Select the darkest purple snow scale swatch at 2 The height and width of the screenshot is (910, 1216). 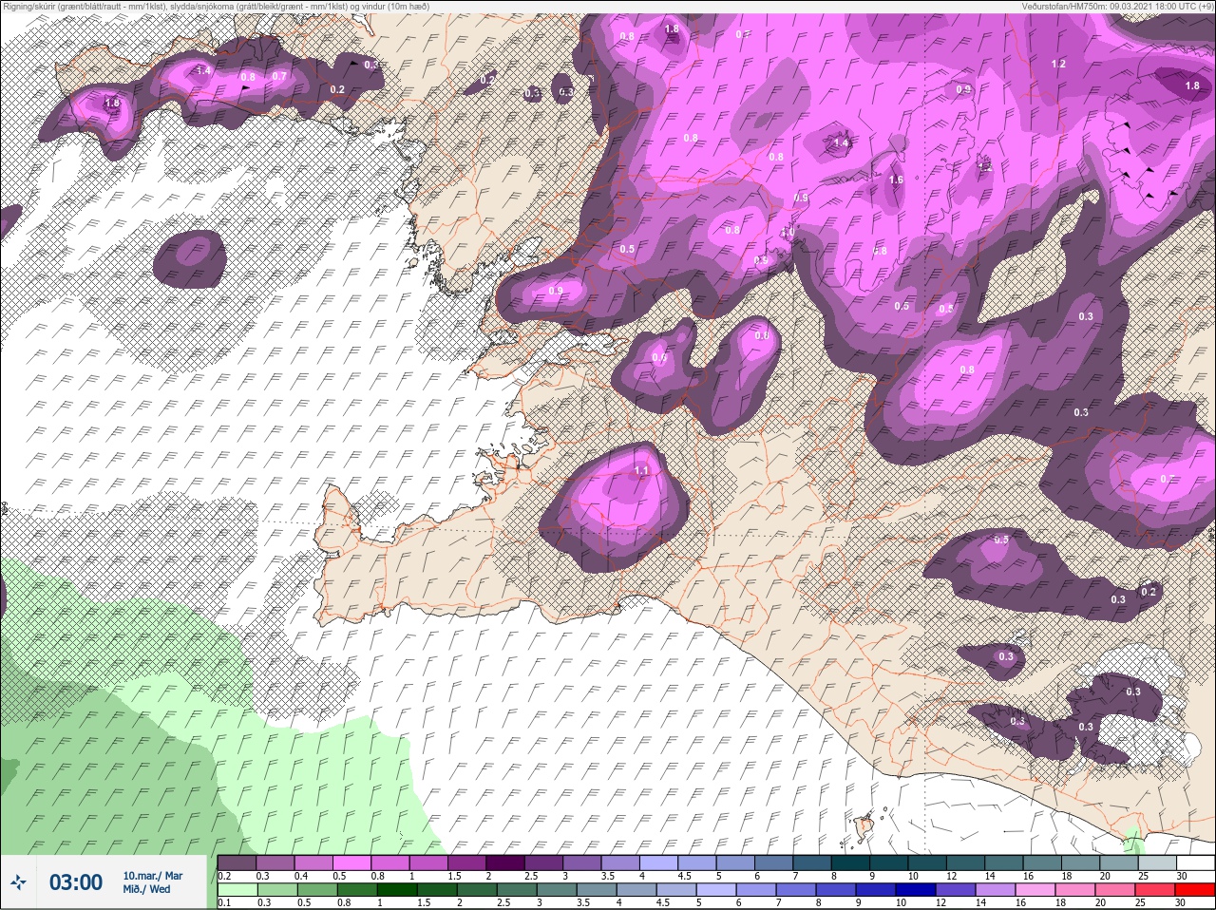pos(505,863)
